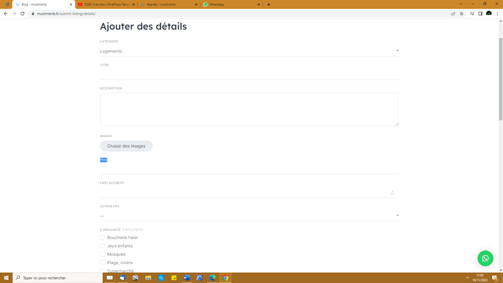Expand the Catégorie dropdown showing Logements

pos(249,51)
